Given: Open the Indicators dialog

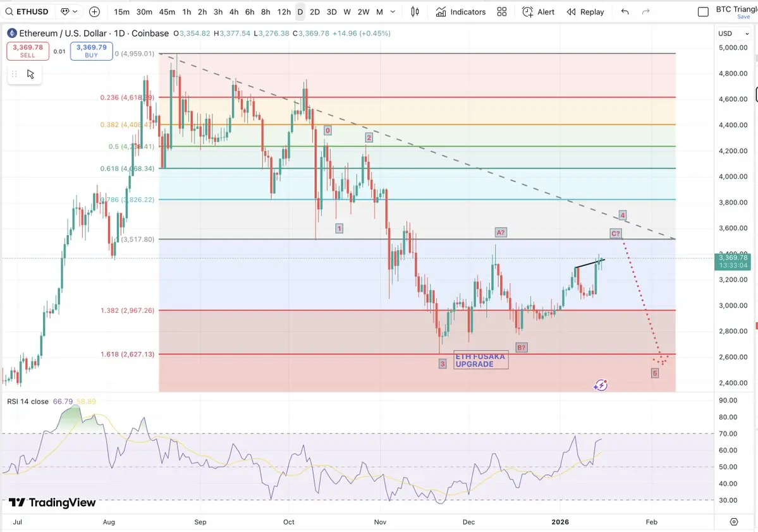Looking at the screenshot, I should click(x=461, y=11).
